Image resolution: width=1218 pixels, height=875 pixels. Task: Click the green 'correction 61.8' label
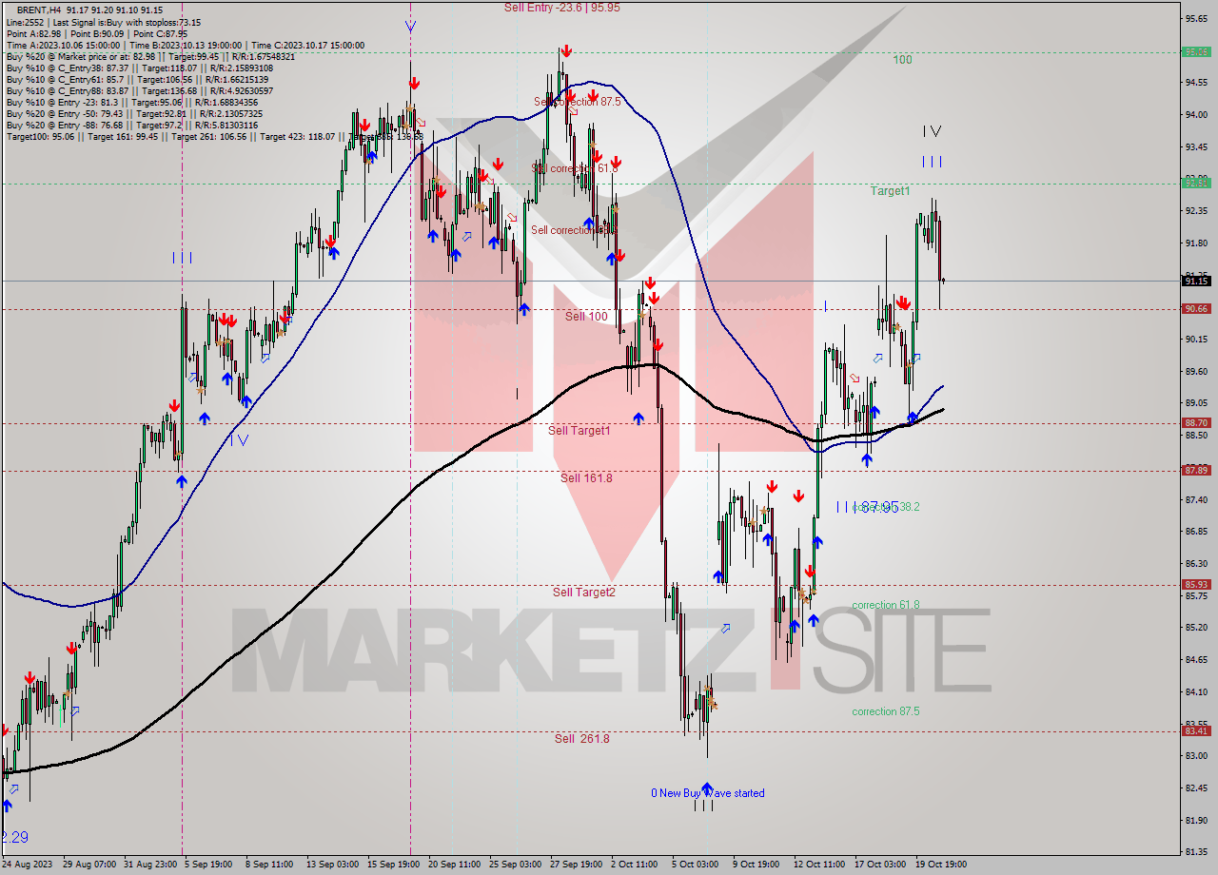(x=886, y=605)
